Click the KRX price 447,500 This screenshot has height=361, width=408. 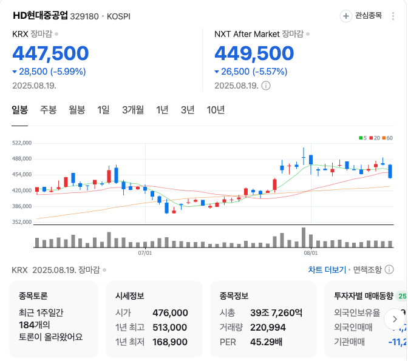(50, 53)
